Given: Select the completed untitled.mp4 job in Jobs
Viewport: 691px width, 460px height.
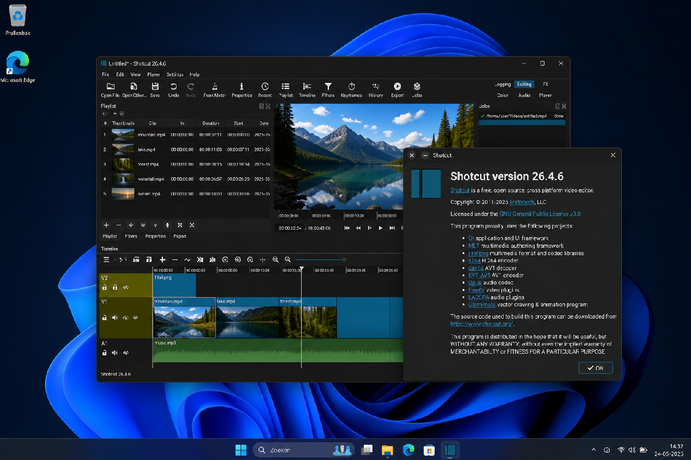Looking at the screenshot, I should [522, 116].
